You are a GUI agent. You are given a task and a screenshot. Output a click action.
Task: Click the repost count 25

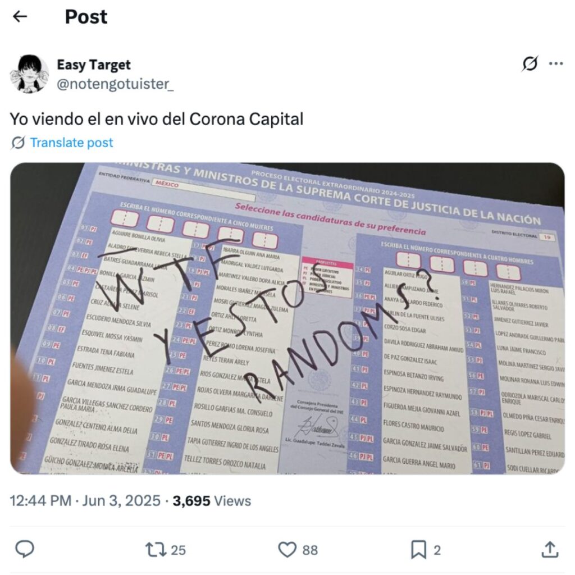[x=178, y=550]
